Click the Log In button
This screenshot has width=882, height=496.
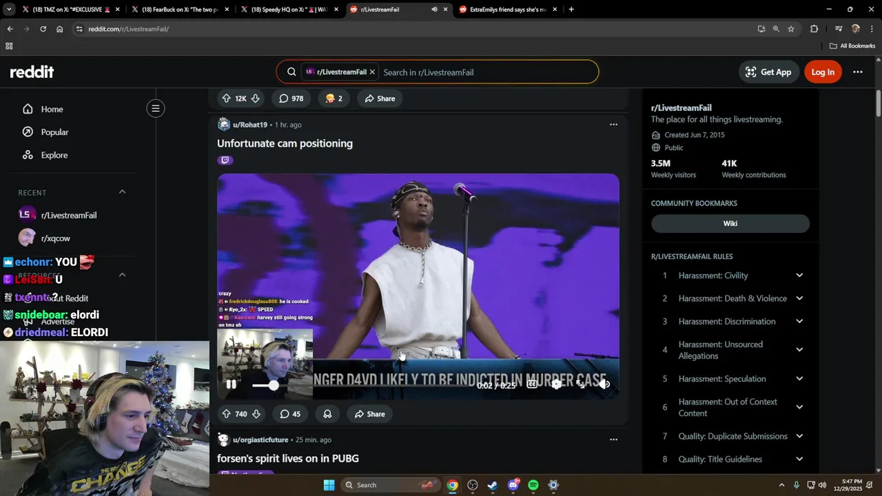pyautogui.click(x=823, y=72)
